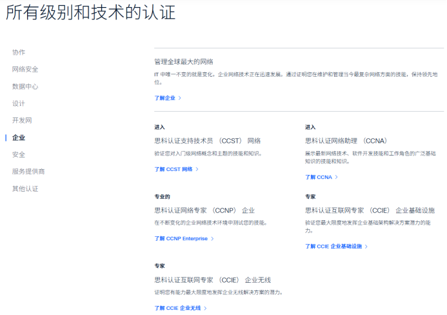Screen dimensions: 447x315
Task: Click the 思科认证网络助理 (CCNA) title
Action: click(346, 141)
